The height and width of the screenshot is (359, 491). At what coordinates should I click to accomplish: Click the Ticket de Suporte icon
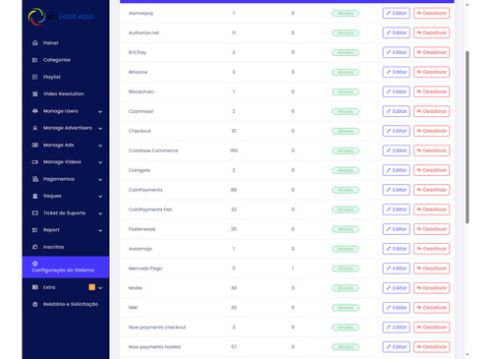(35, 213)
